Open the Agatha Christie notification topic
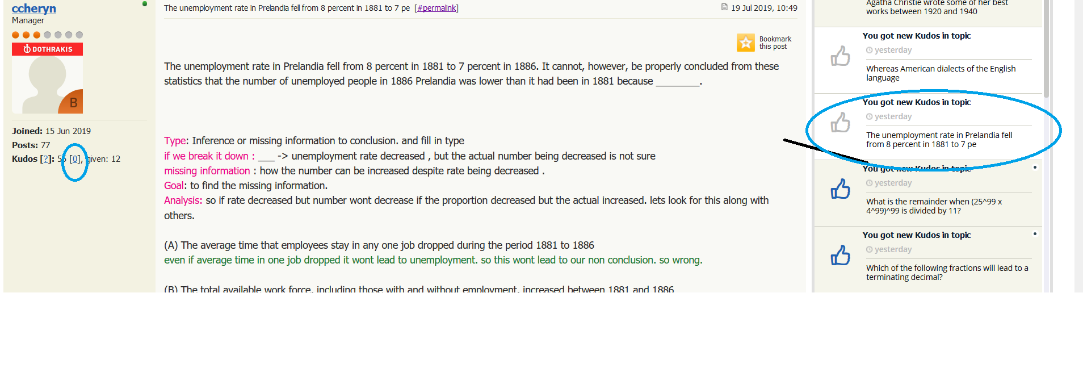Image resolution: width=1083 pixels, height=368 pixels. [x=937, y=7]
